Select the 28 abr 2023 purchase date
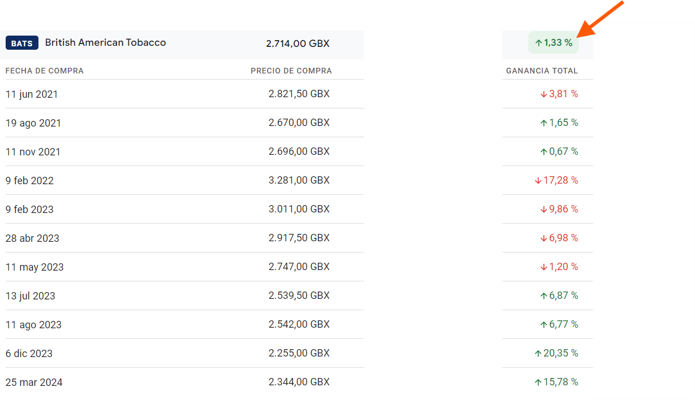Viewport: 695px width, 400px height. 32,238
